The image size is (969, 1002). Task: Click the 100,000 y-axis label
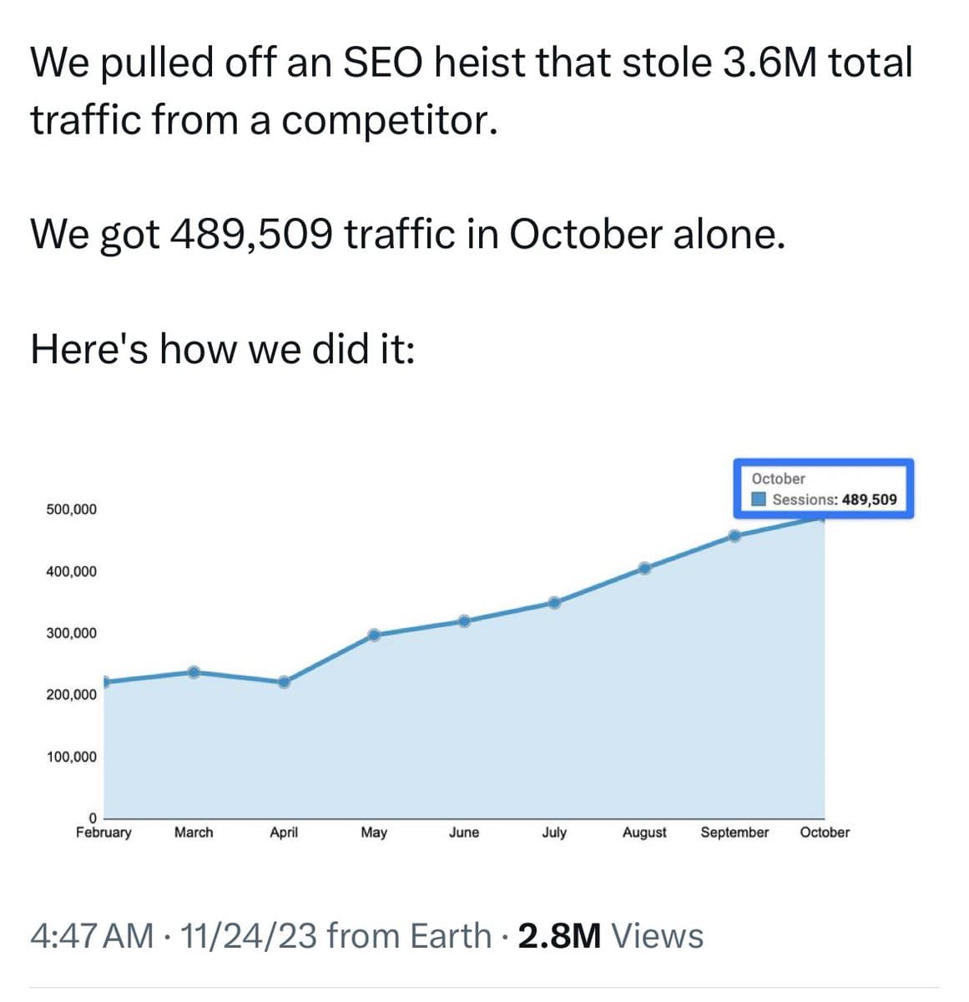tap(71, 757)
